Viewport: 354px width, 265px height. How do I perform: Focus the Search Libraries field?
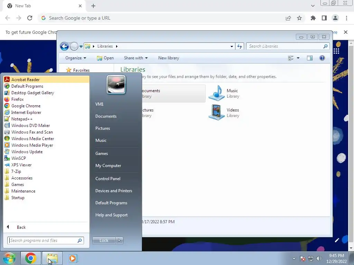click(x=288, y=46)
